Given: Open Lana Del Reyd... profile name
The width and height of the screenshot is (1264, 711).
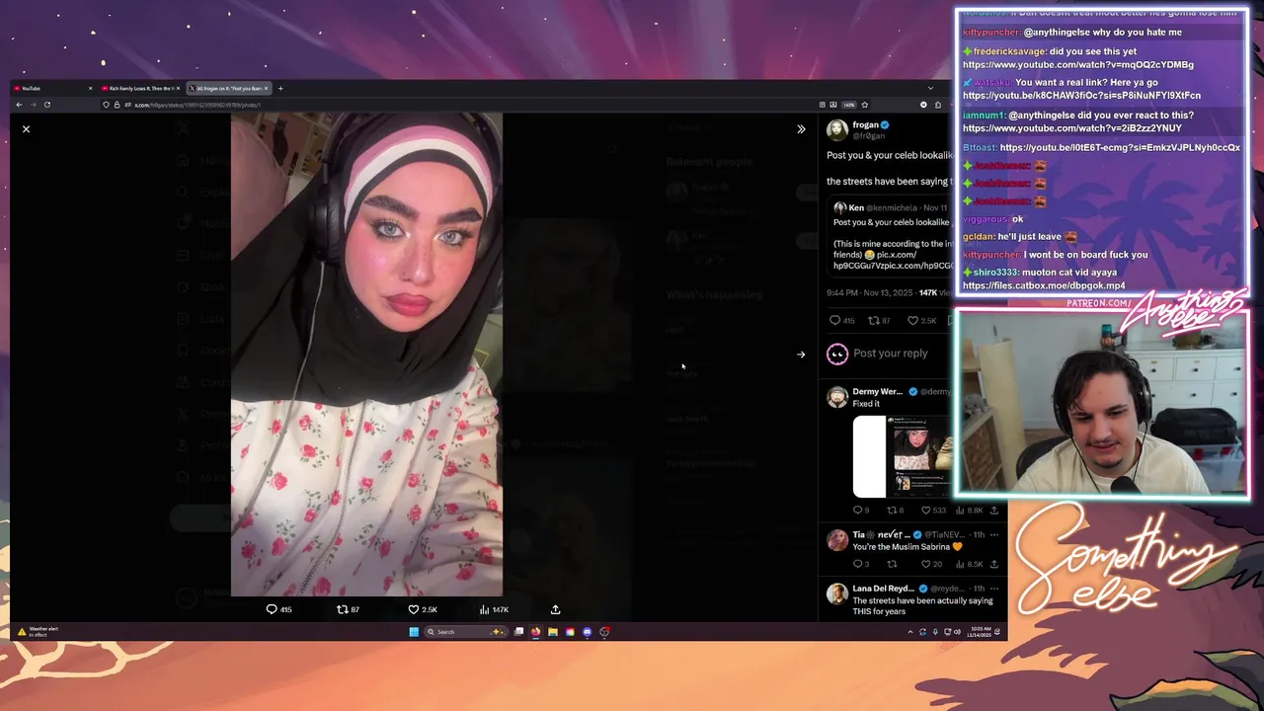Looking at the screenshot, I should [x=883, y=589].
